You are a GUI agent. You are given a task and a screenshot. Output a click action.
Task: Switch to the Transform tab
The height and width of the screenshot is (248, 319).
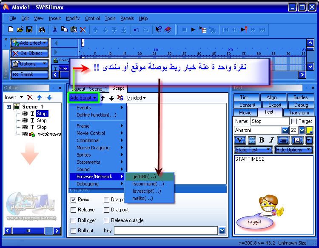pyautogui.click(x=299, y=112)
